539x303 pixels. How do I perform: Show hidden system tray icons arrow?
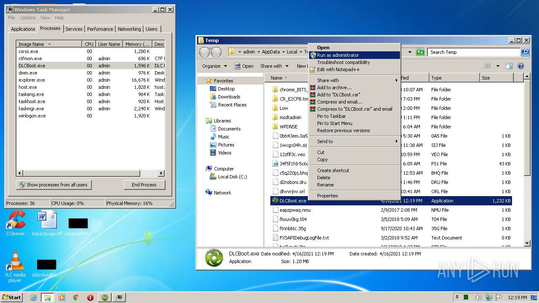click(x=457, y=298)
